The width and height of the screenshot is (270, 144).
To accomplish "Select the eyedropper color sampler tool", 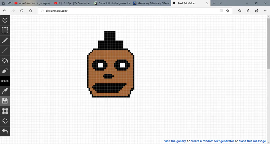I will pos(5,91).
